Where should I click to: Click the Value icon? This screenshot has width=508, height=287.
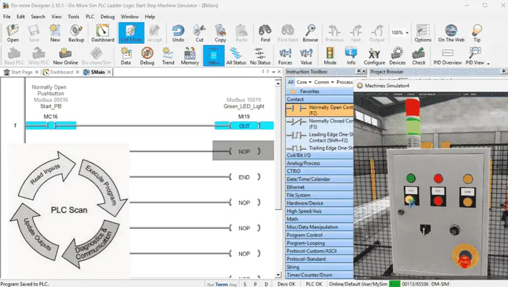306,56
